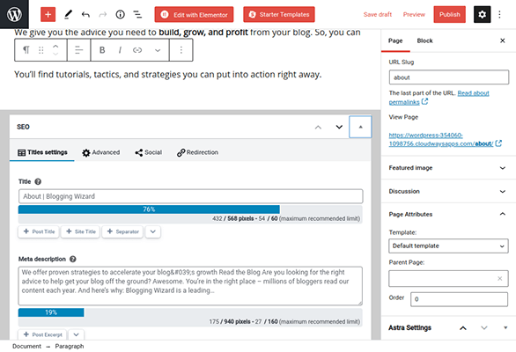The image size is (516, 352).
Task: Publish the page
Action: point(450,14)
